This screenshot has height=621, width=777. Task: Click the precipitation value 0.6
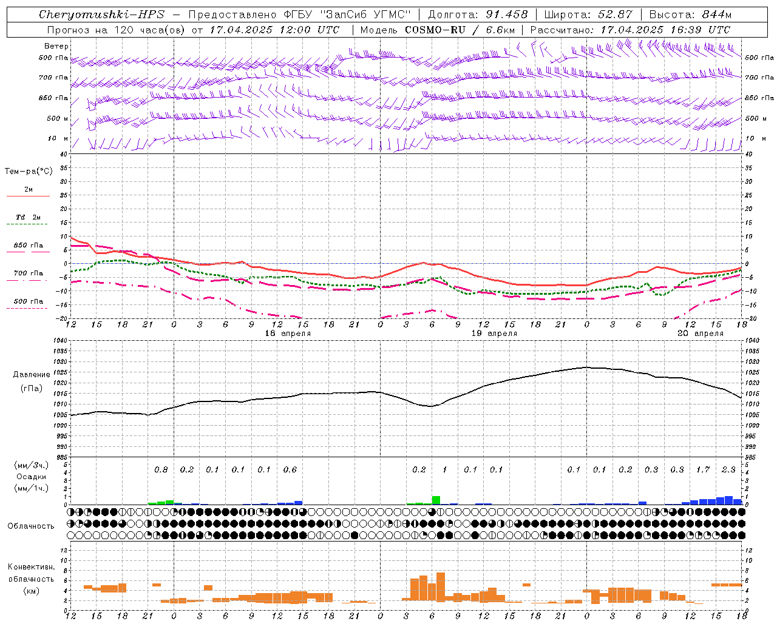tap(290, 470)
